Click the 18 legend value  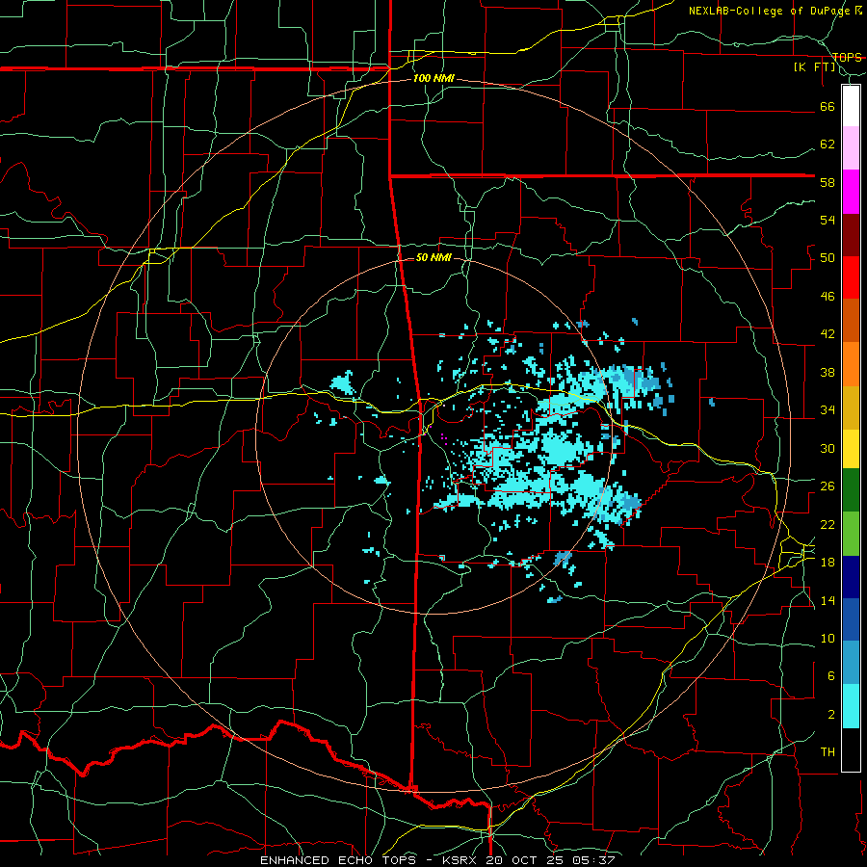[x=828, y=563]
